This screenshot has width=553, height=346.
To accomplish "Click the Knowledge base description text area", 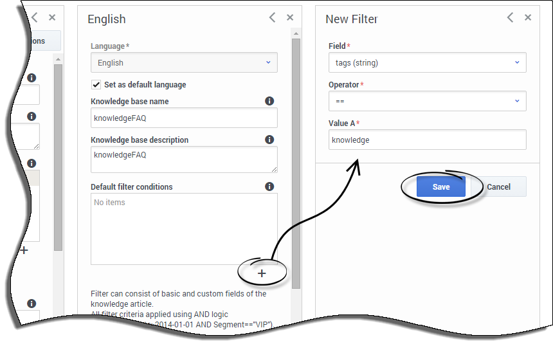I will coord(184,159).
